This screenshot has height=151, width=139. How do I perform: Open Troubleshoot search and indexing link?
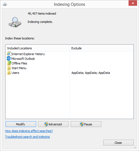(28, 137)
